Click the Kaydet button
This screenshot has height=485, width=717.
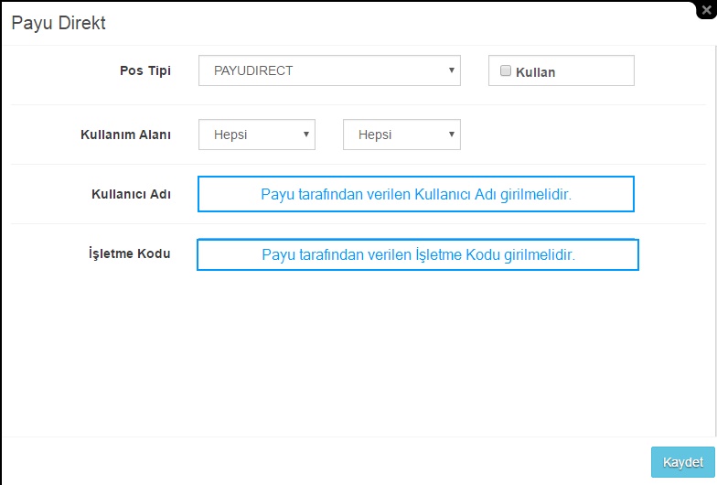tap(682, 462)
